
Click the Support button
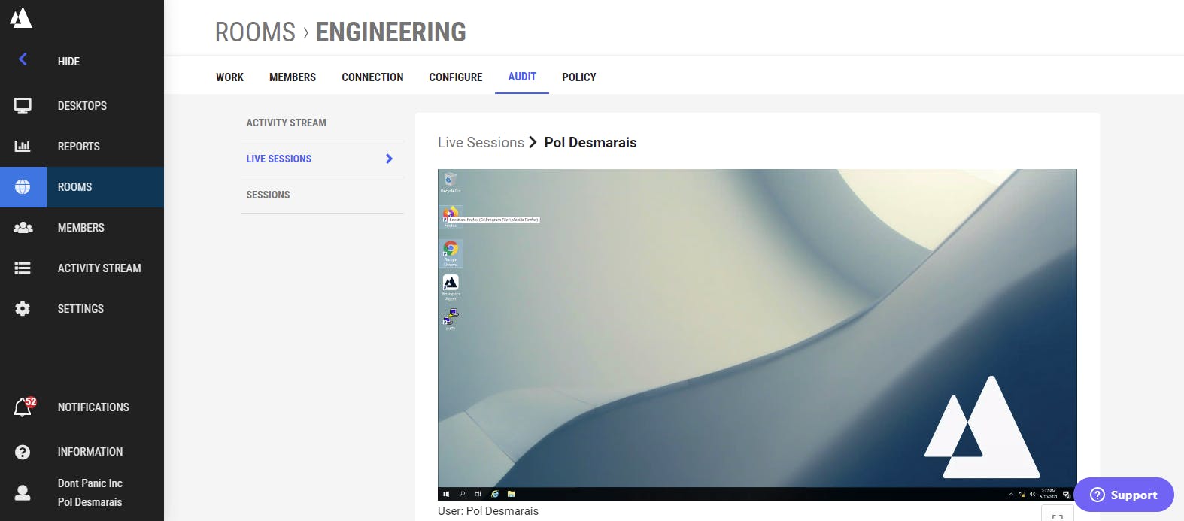1124,495
